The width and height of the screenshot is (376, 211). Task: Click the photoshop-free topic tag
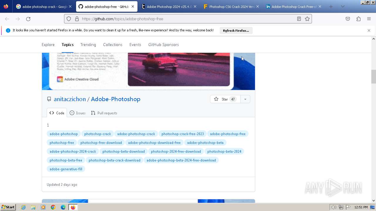point(62,143)
